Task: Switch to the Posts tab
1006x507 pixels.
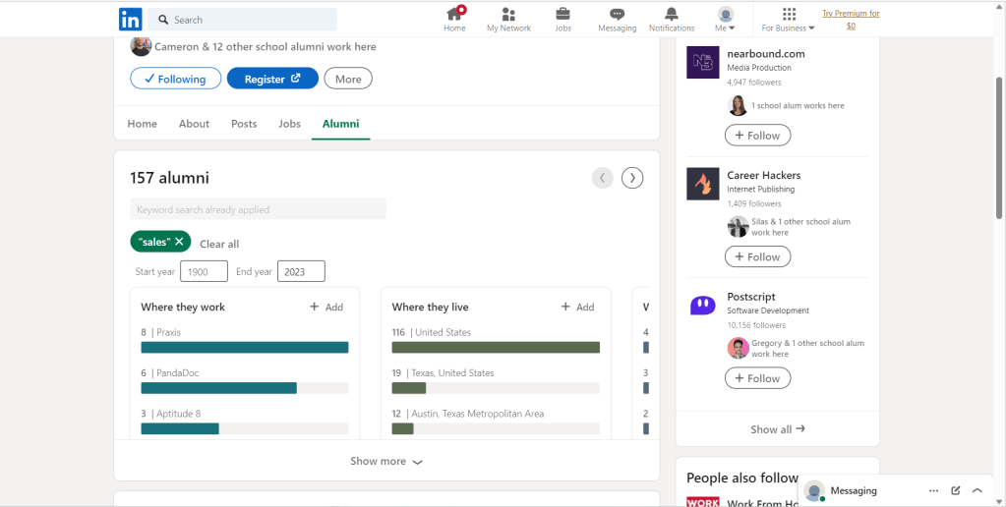Action: (x=244, y=124)
